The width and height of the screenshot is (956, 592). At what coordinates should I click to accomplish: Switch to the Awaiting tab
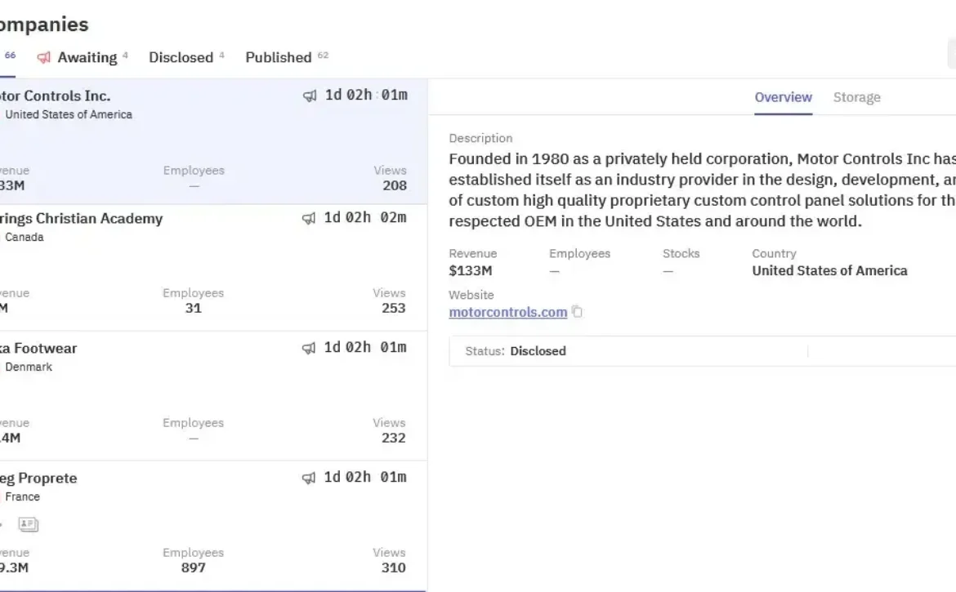tap(87, 58)
